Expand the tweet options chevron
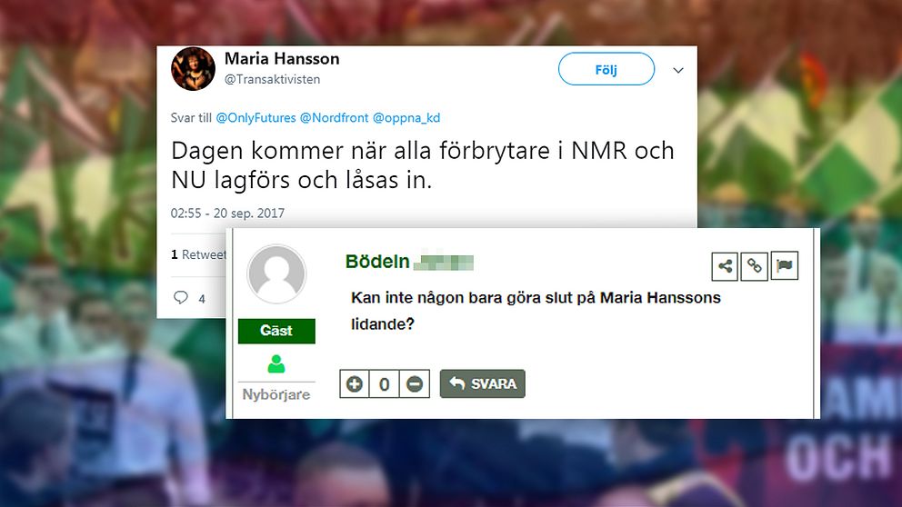Viewport: 902px width, 507px height. [678, 70]
